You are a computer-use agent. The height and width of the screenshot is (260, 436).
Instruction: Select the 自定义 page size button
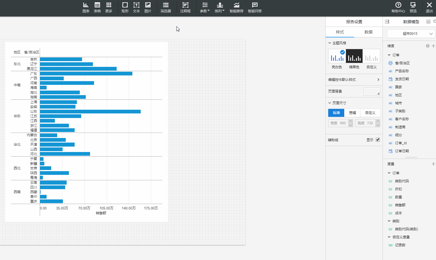(x=370, y=113)
